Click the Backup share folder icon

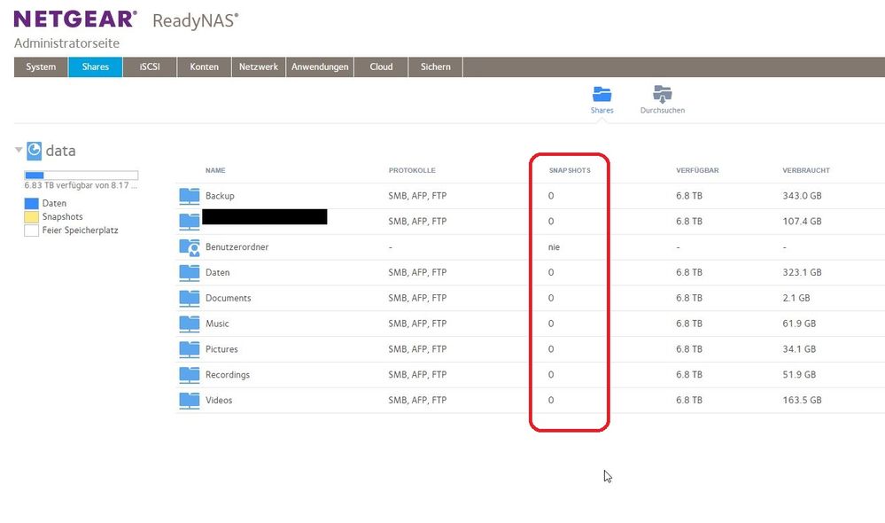pos(190,196)
